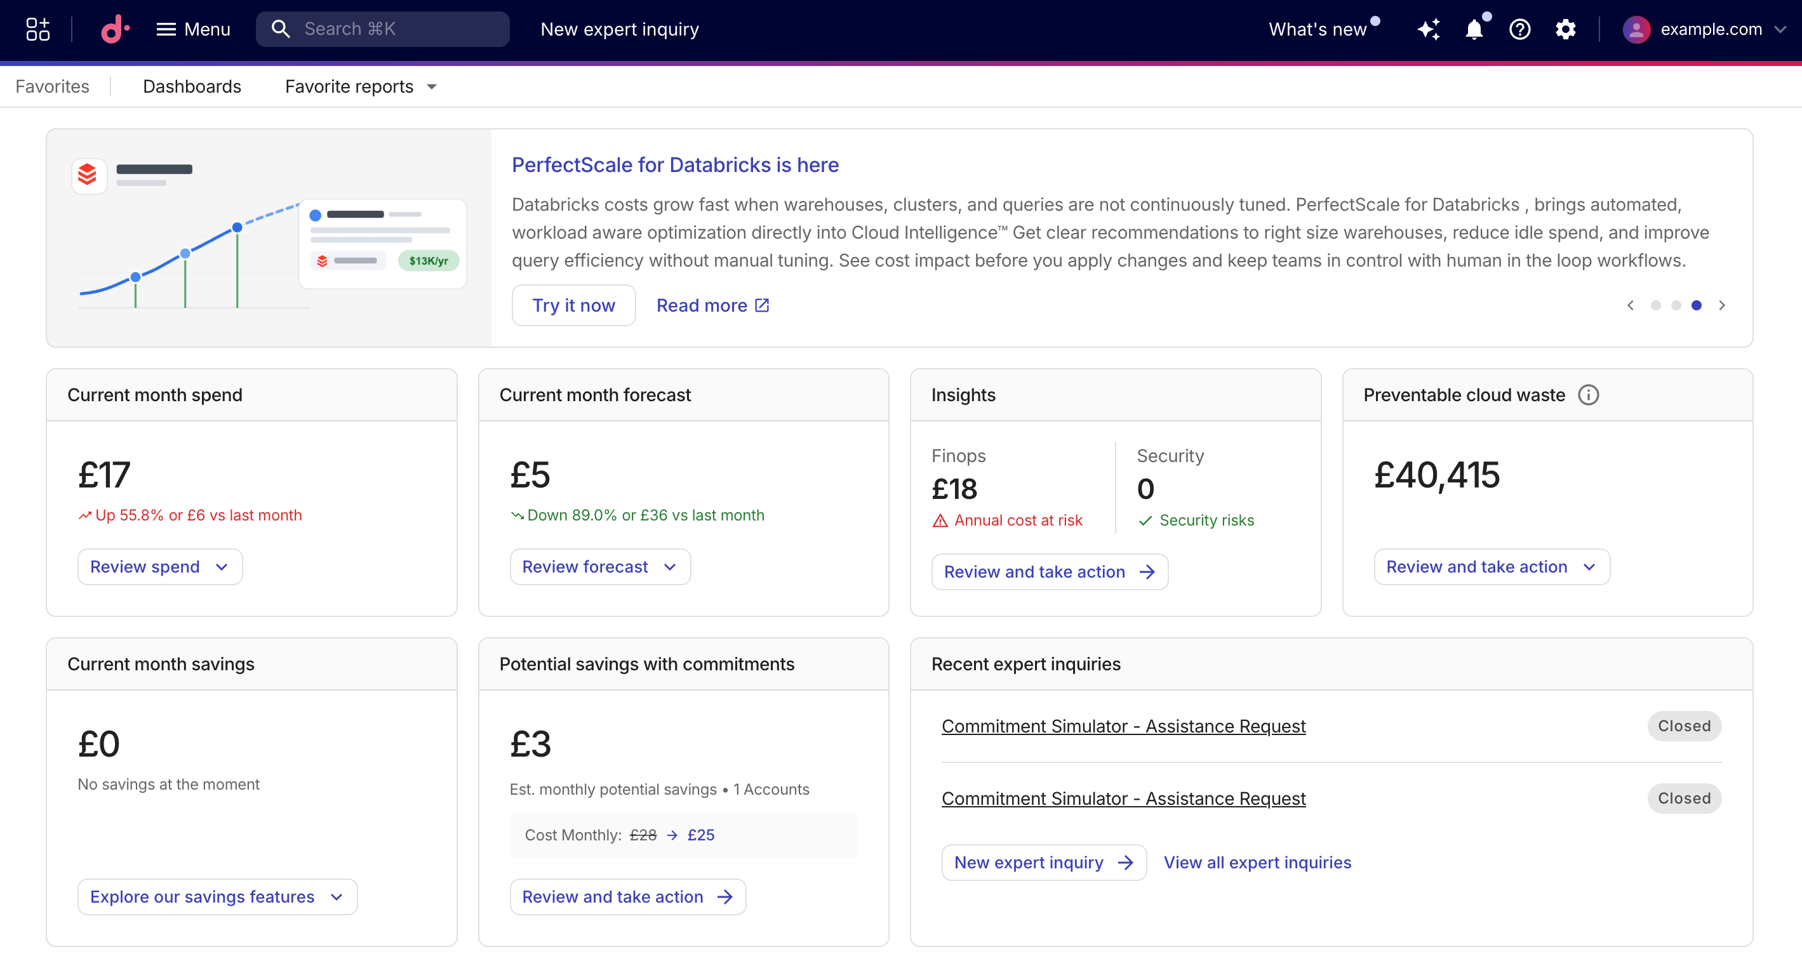Click the Annual cost at risk warning icon
The width and height of the screenshot is (1802, 961).
[940, 520]
